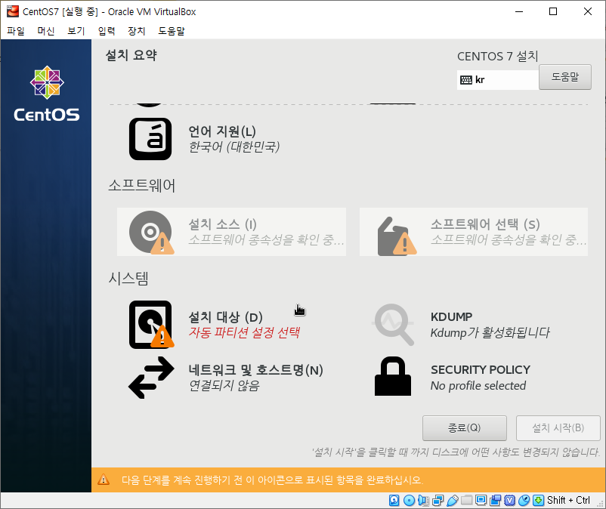
Task: Click warning triangle in orange notification bar
Action: [x=104, y=480]
